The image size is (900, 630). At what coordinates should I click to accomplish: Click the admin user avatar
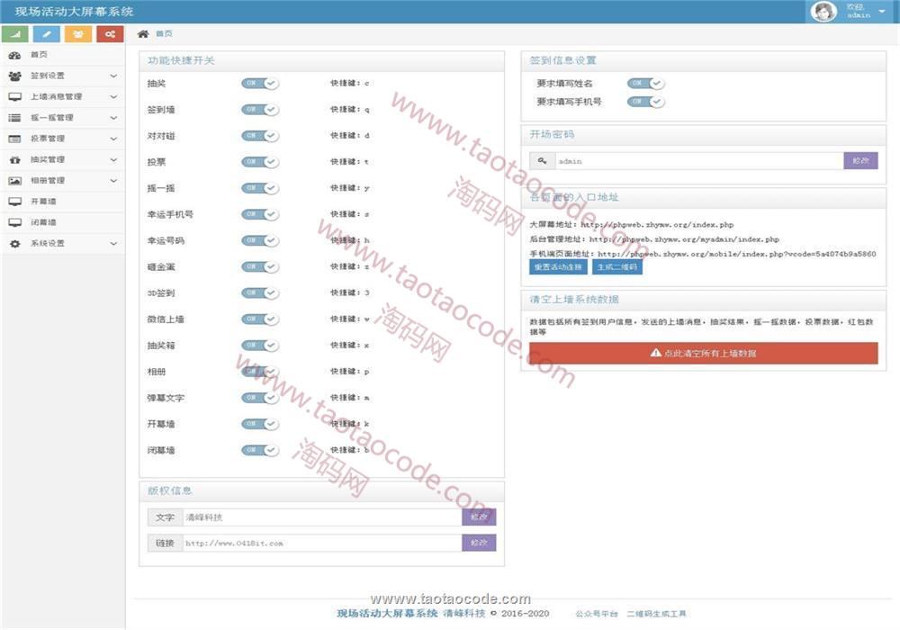tap(823, 11)
